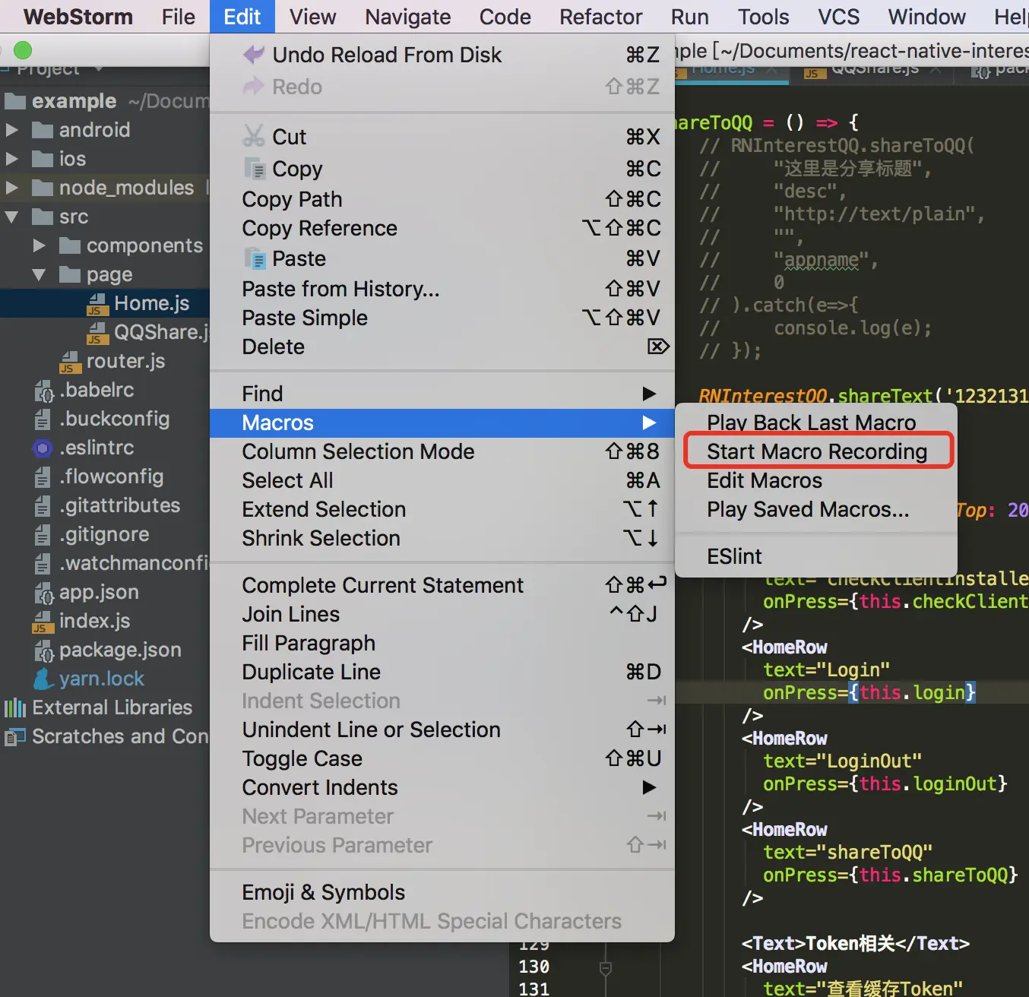Click the .eslintrc circle icon
The width and height of the screenshot is (1029, 997).
[x=43, y=448]
